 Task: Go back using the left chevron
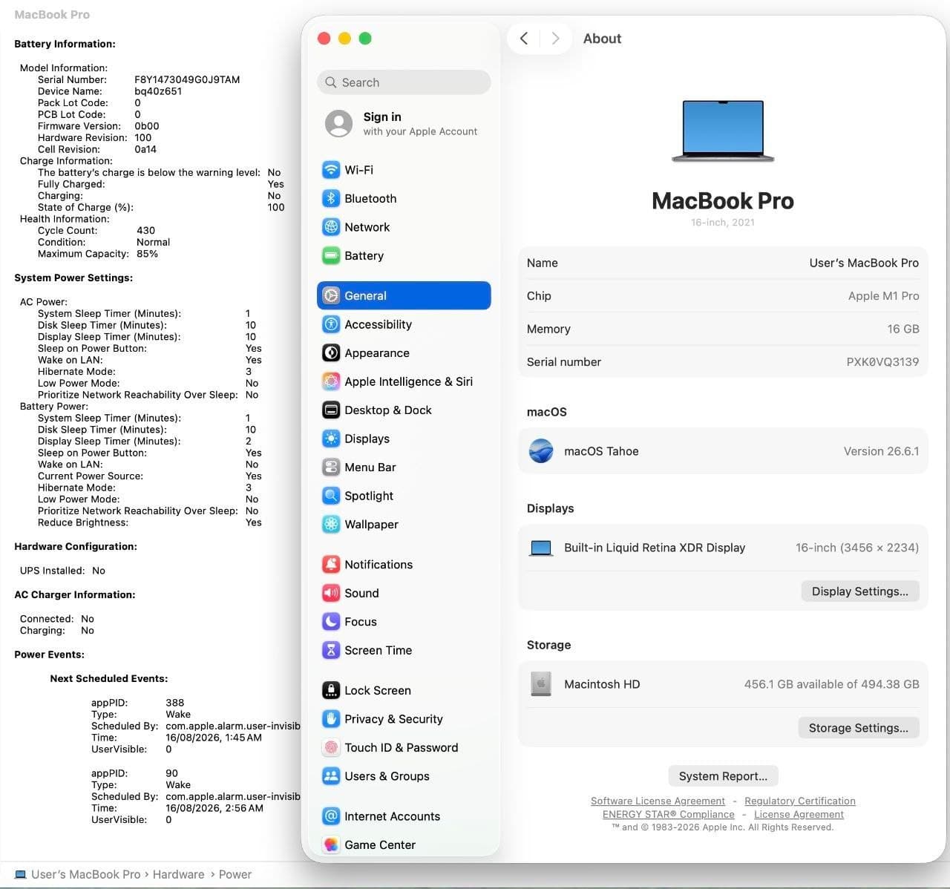click(524, 39)
